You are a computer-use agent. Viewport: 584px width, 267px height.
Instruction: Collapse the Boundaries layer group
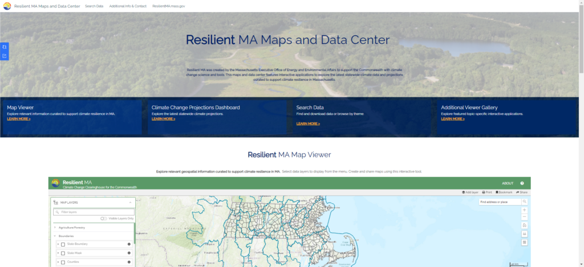coord(55,236)
